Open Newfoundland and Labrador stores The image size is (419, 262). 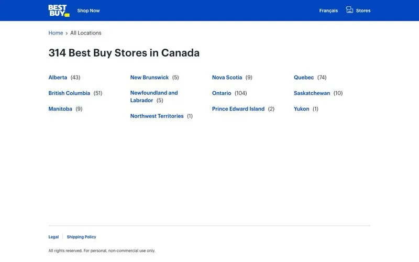(154, 96)
